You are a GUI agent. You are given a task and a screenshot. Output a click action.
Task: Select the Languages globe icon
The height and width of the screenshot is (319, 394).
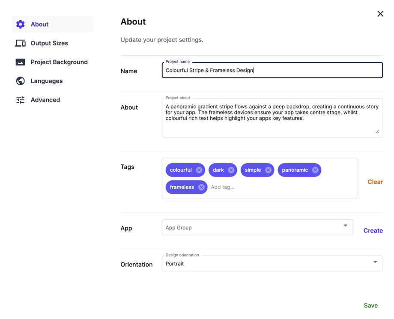20,80
